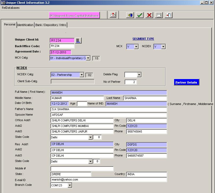215x193 pixels.
Task: Expand the MCX segment dropdown
Action: click(x=136, y=47)
